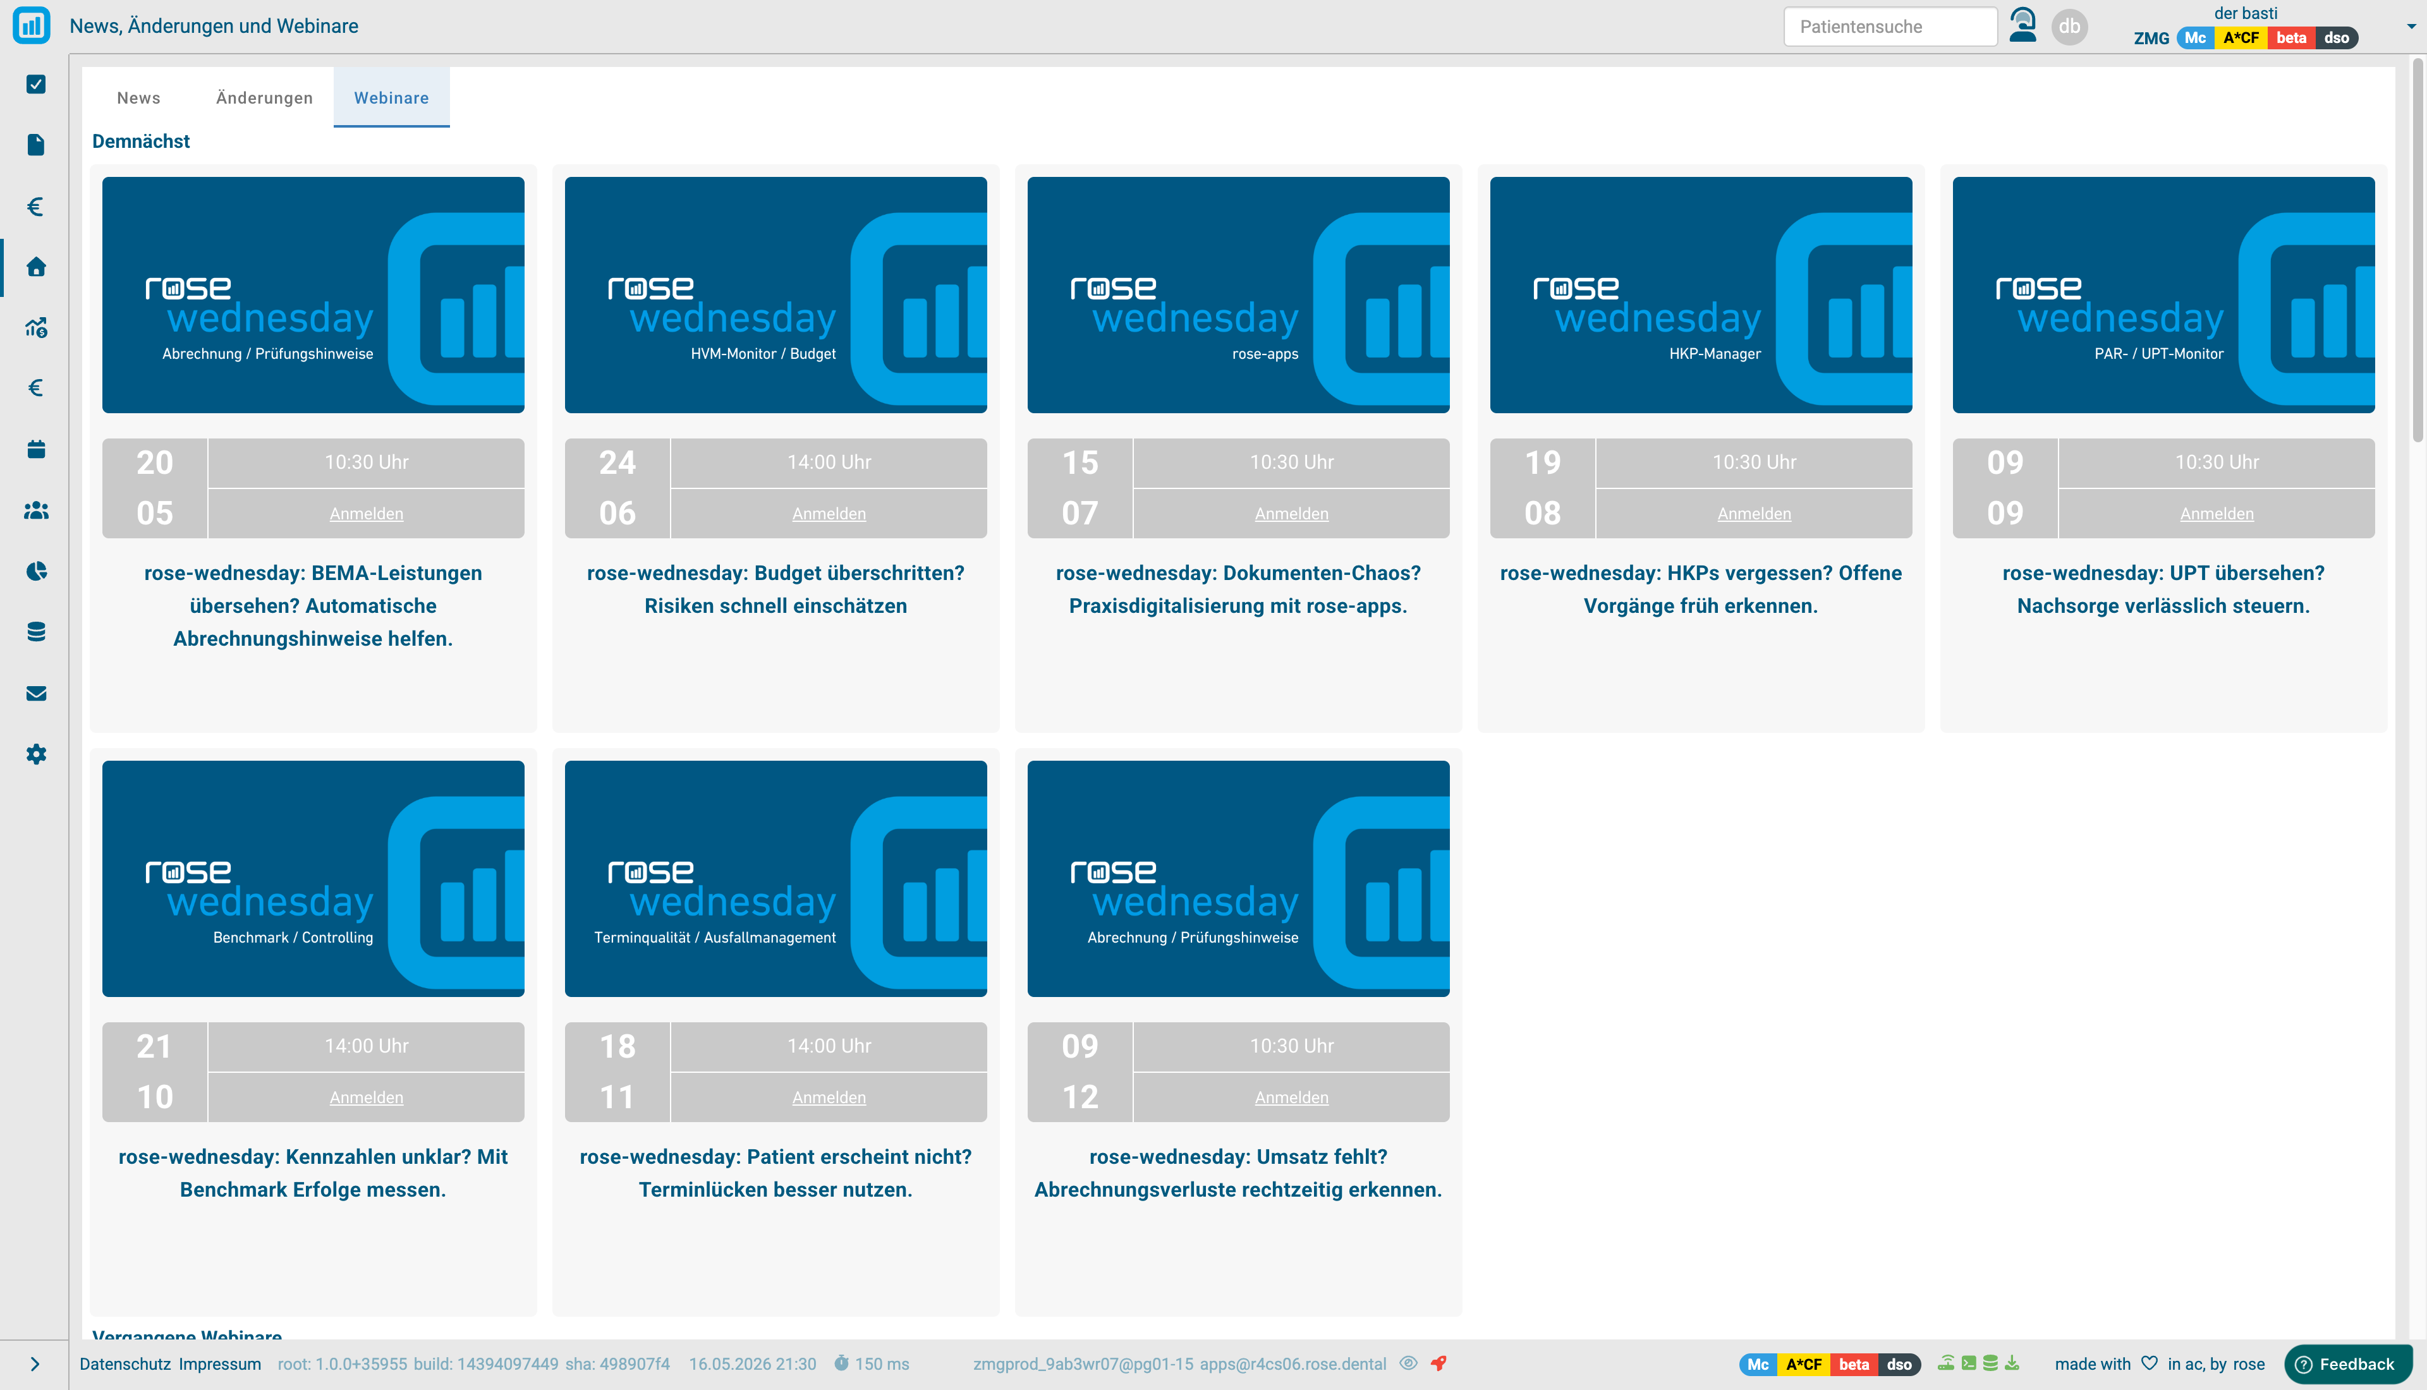Switch to the Änderungen tab
2427x1390 pixels.
(x=264, y=97)
